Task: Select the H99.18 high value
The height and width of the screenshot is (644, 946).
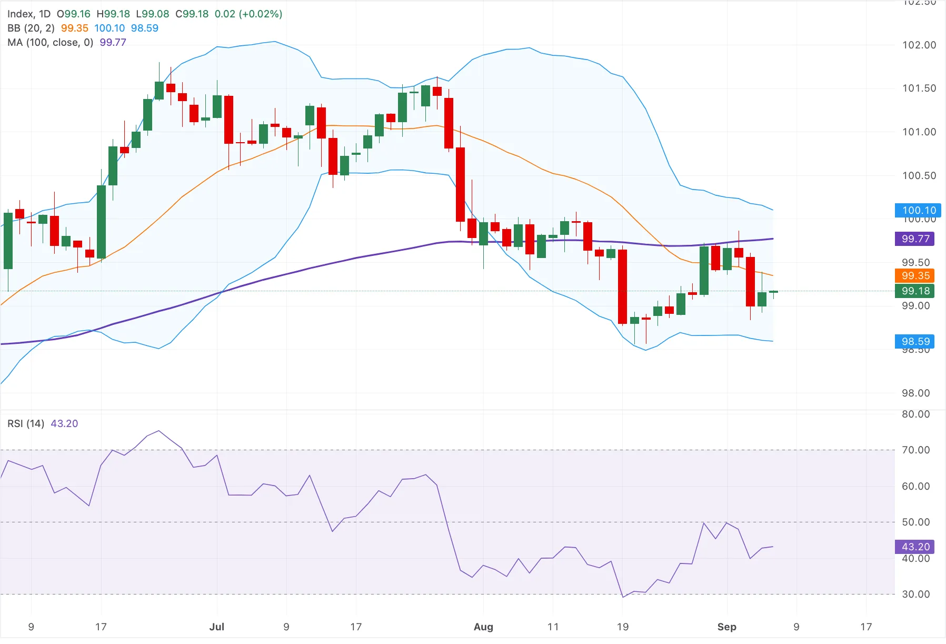Action: [x=113, y=14]
